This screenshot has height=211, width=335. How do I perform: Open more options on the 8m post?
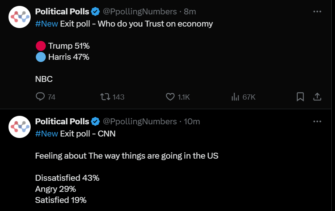click(x=317, y=11)
